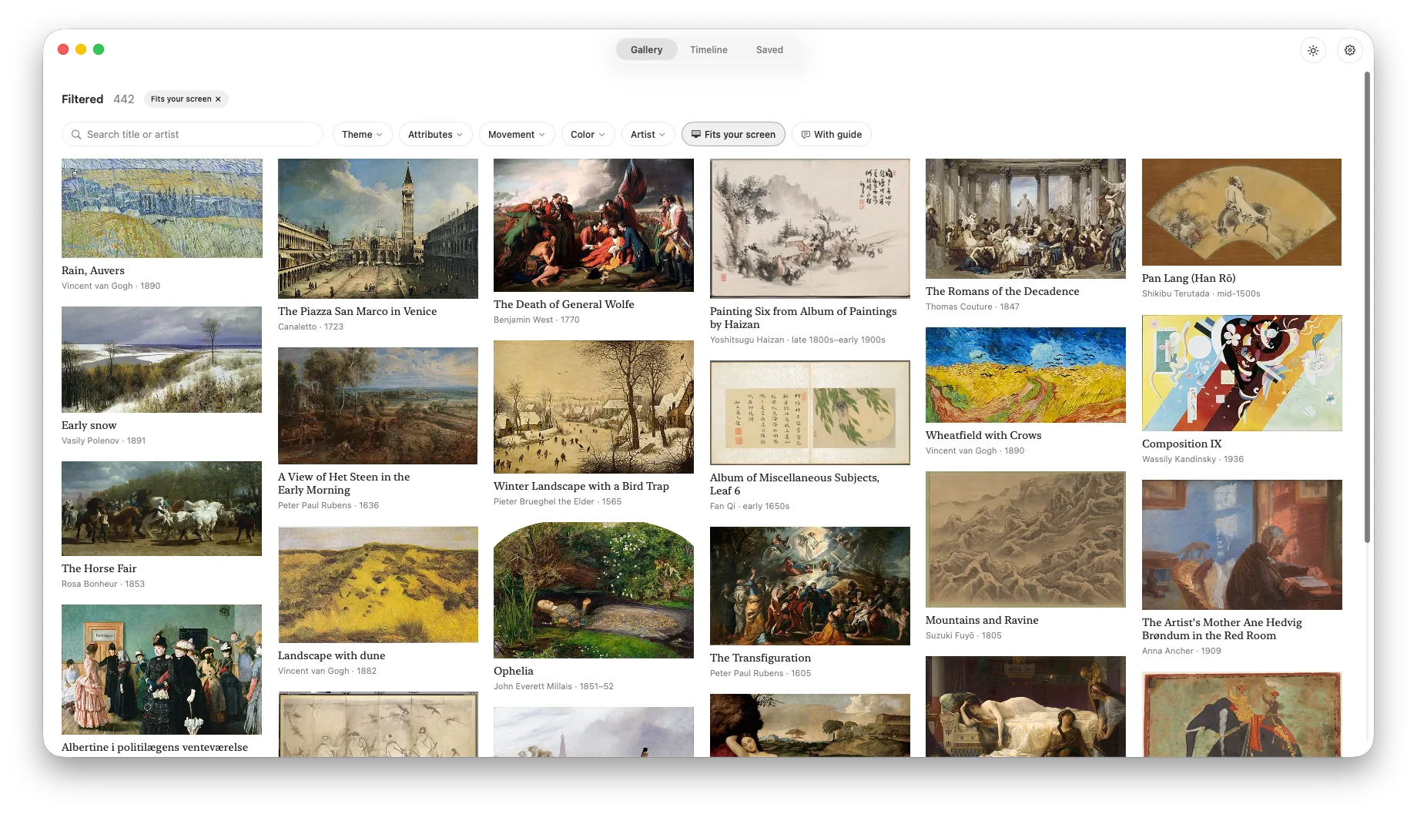The width and height of the screenshot is (1417, 814).
Task: Open 'Winter Landscape with a Bird Trap' image
Action: [594, 407]
